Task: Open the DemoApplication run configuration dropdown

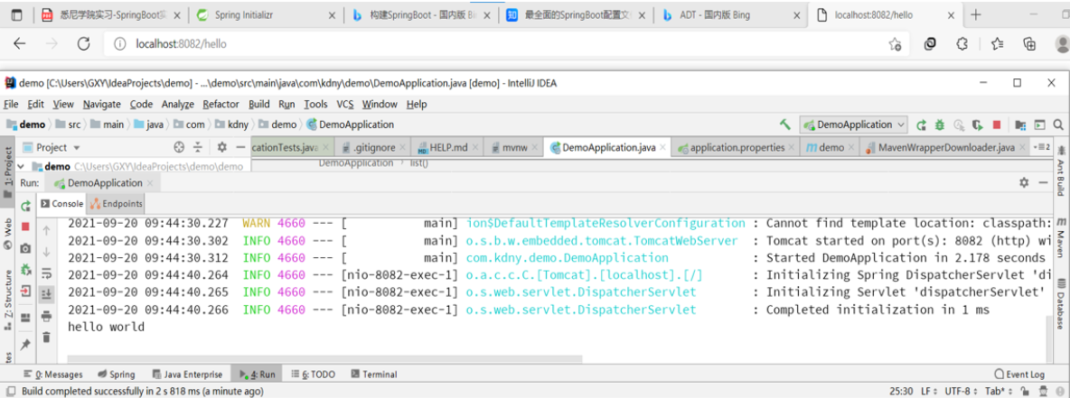Action: (854, 125)
